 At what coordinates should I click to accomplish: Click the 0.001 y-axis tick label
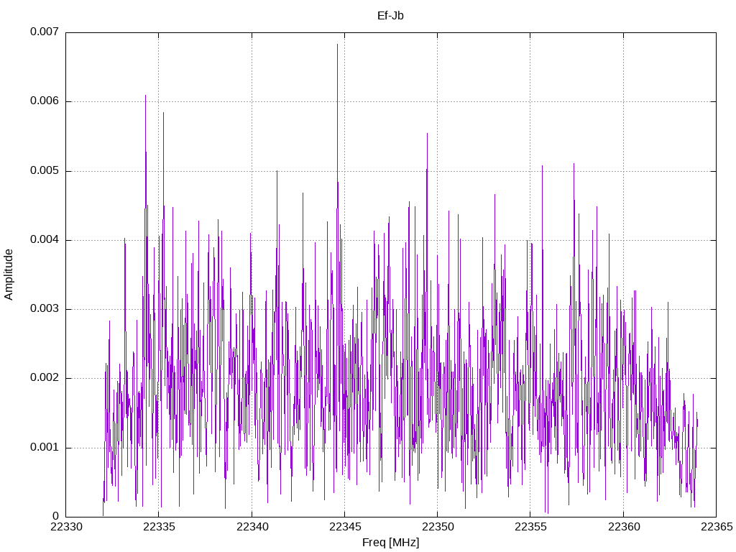pos(45,447)
